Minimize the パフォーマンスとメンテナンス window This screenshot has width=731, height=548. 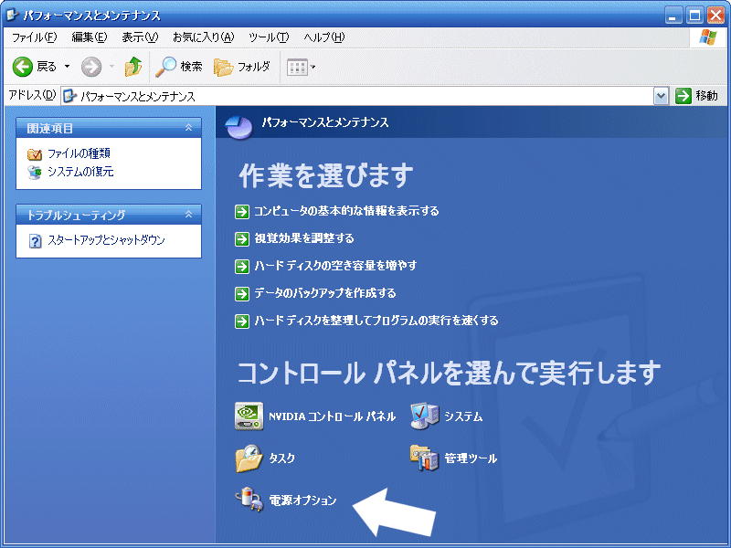pyautogui.click(x=673, y=16)
